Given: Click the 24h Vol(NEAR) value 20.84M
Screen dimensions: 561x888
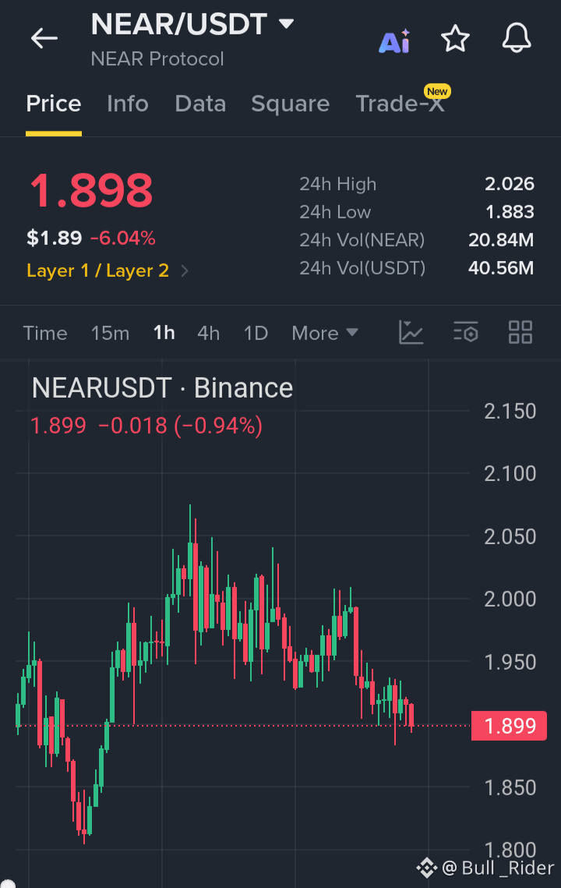Looking at the screenshot, I should click(501, 240).
